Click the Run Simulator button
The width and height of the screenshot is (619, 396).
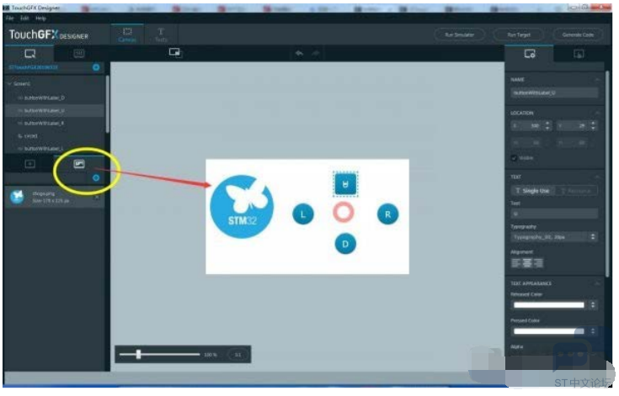click(x=460, y=34)
